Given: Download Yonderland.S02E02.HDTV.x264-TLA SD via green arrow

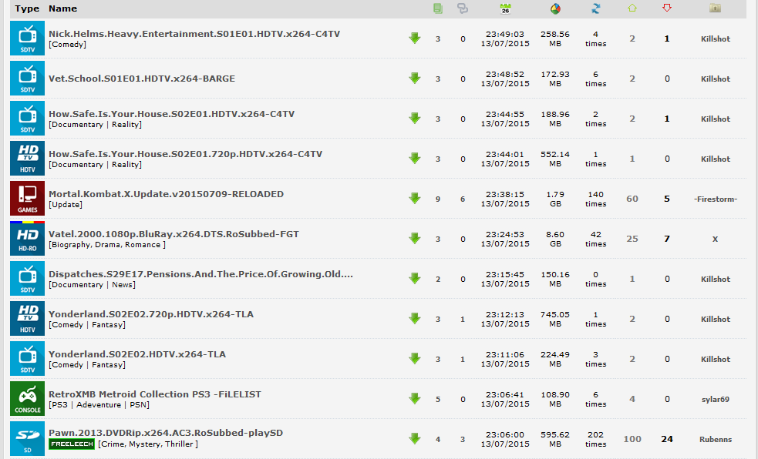Looking at the screenshot, I should 414,359.
